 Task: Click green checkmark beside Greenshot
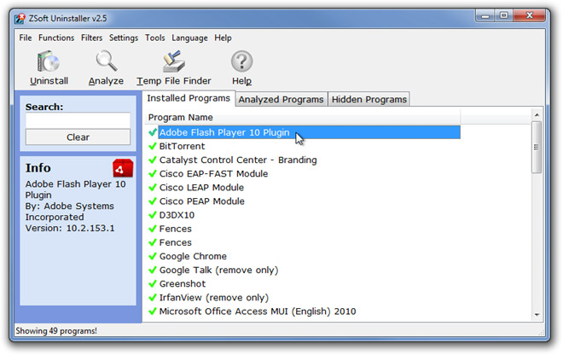(152, 283)
